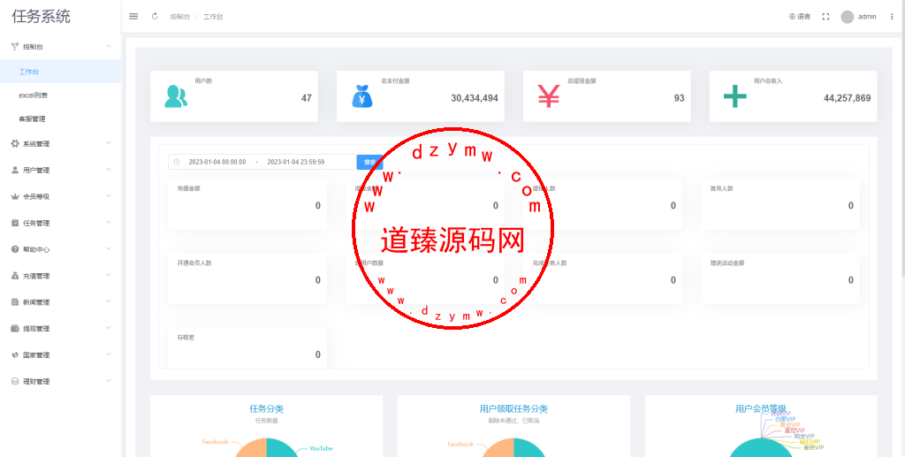Click the green plus icon on 用户总收入 card

734,96
